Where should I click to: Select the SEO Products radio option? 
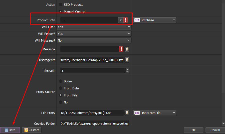tap(61, 5)
